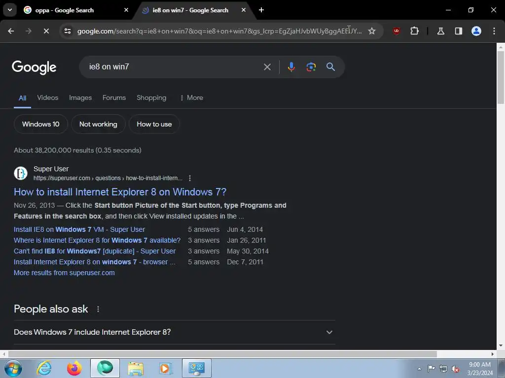The image size is (505, 378).
Task: Switch to Images results
Action: [x=80, y=98]
